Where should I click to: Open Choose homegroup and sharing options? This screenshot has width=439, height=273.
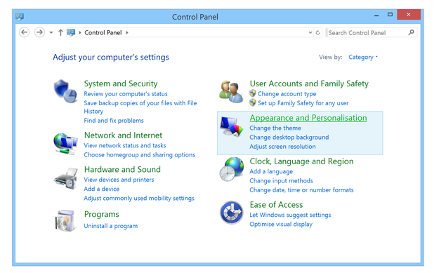pos(140,154)
